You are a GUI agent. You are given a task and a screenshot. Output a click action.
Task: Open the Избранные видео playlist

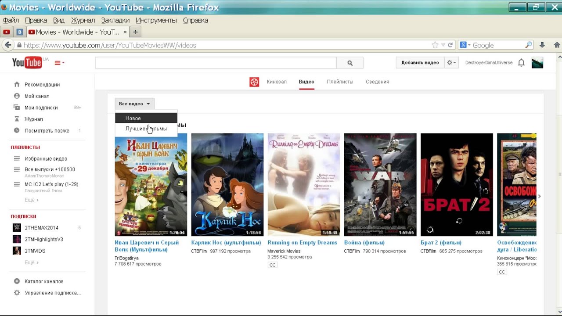[46, 159]
